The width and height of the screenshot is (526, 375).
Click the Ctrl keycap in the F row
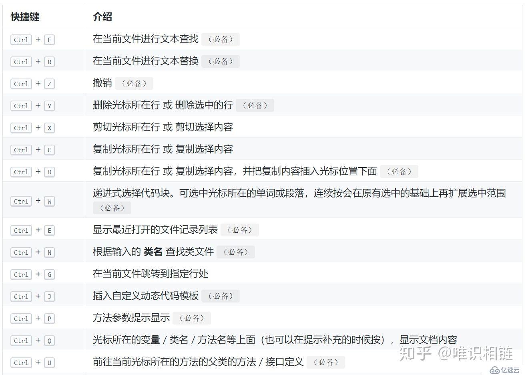click(x=21, y=40)
